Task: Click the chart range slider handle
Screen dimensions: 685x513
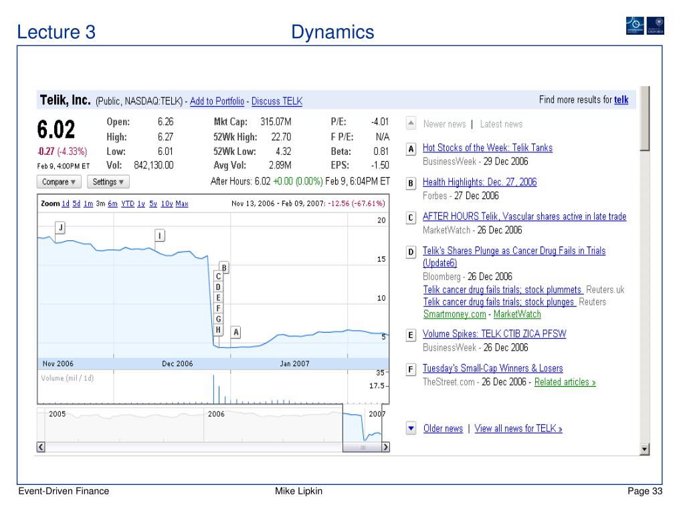Action: point(363,447)
